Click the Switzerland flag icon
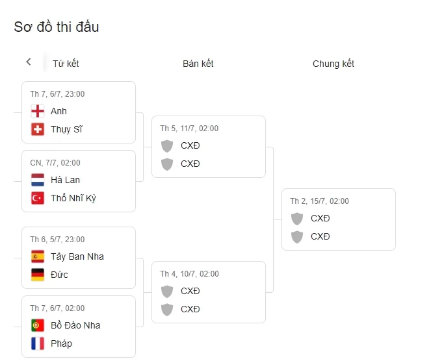This screenshot has height=361, width=431. pyautogui.click(x=38, y=129)
